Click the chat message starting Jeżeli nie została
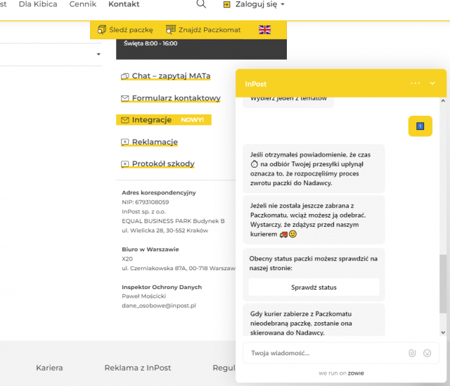This screenshot has width=450, height=386. 314,220
